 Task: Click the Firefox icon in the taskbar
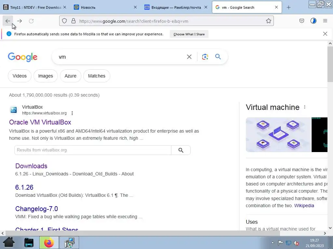[49, 243]
